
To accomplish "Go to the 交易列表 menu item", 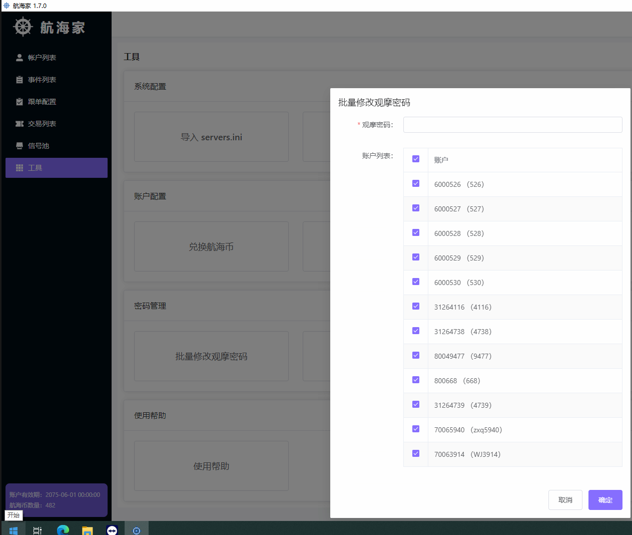I will (x=42, y=124).
